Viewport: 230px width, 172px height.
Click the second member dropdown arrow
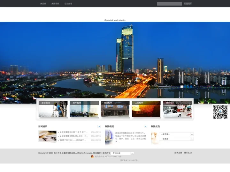point(192,139)
